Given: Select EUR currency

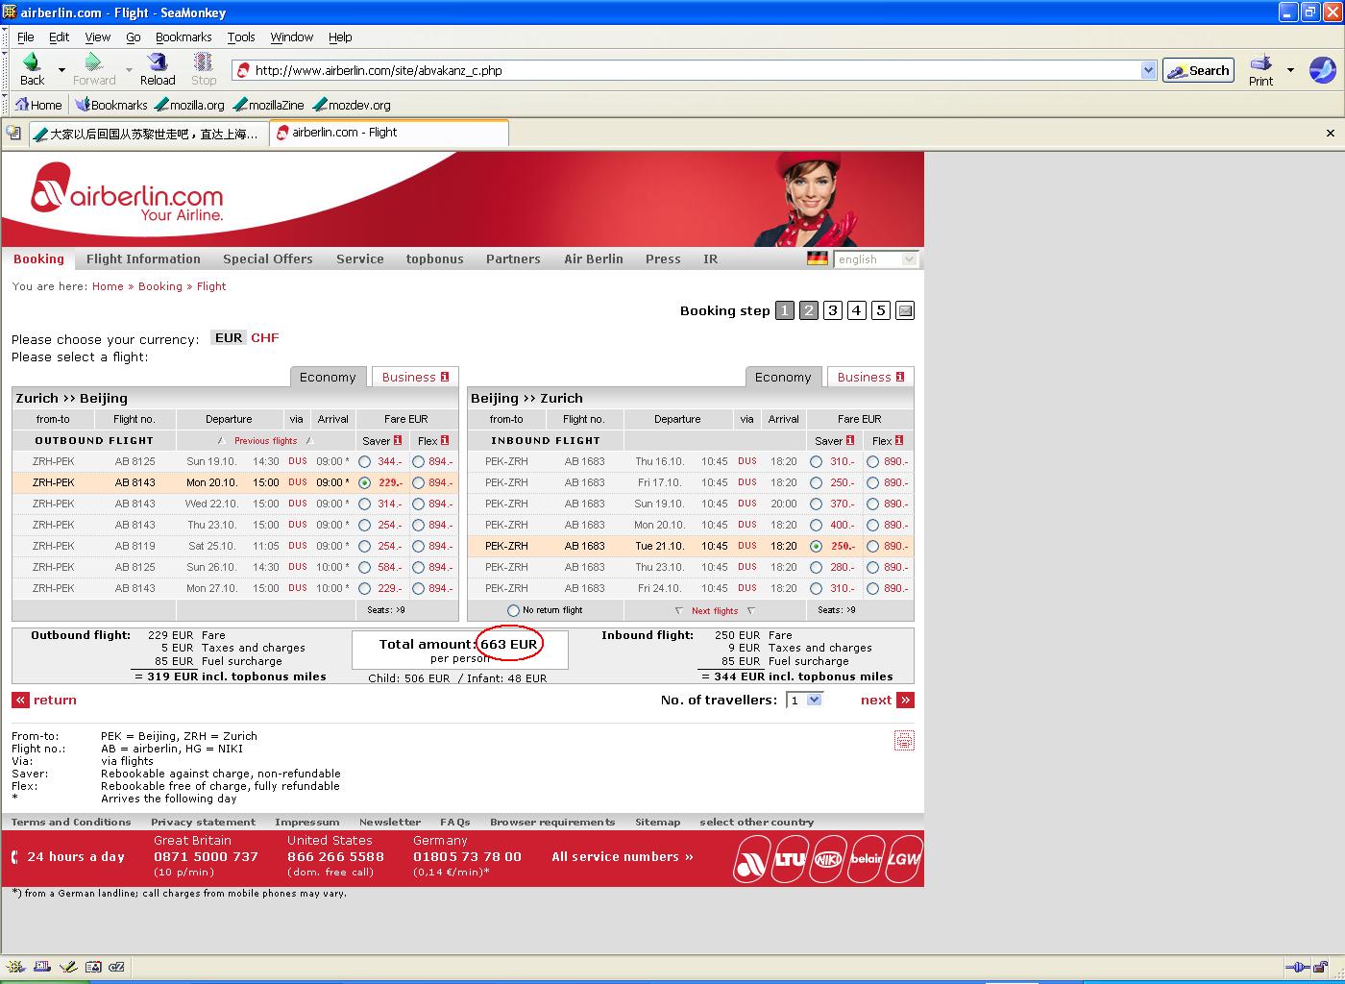Looking at the screenshot, I should pos(229,337).
